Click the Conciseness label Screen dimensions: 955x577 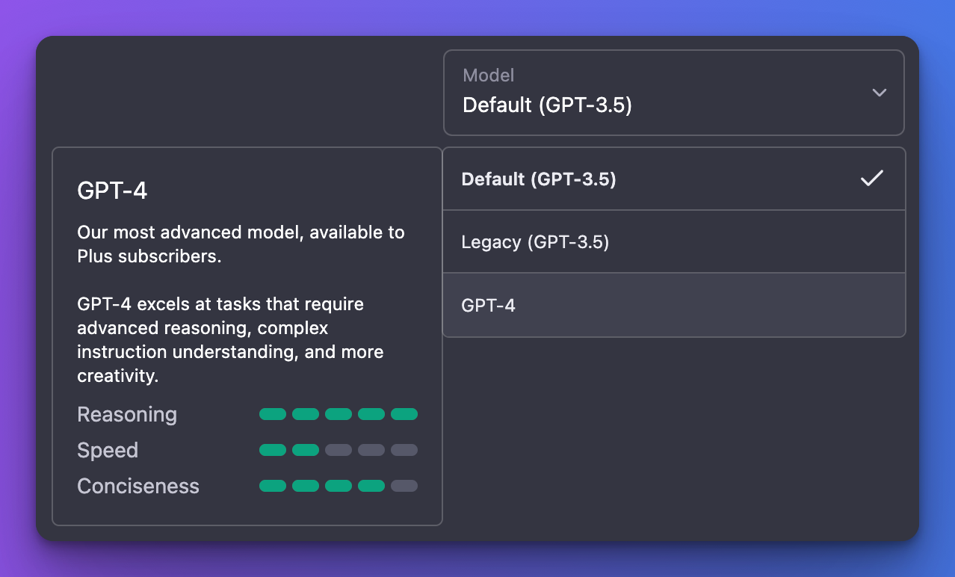(138, 486)
